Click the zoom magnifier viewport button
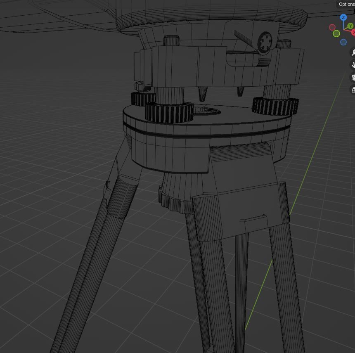Viewport: 355px width, 353px height. pos(353,52)
